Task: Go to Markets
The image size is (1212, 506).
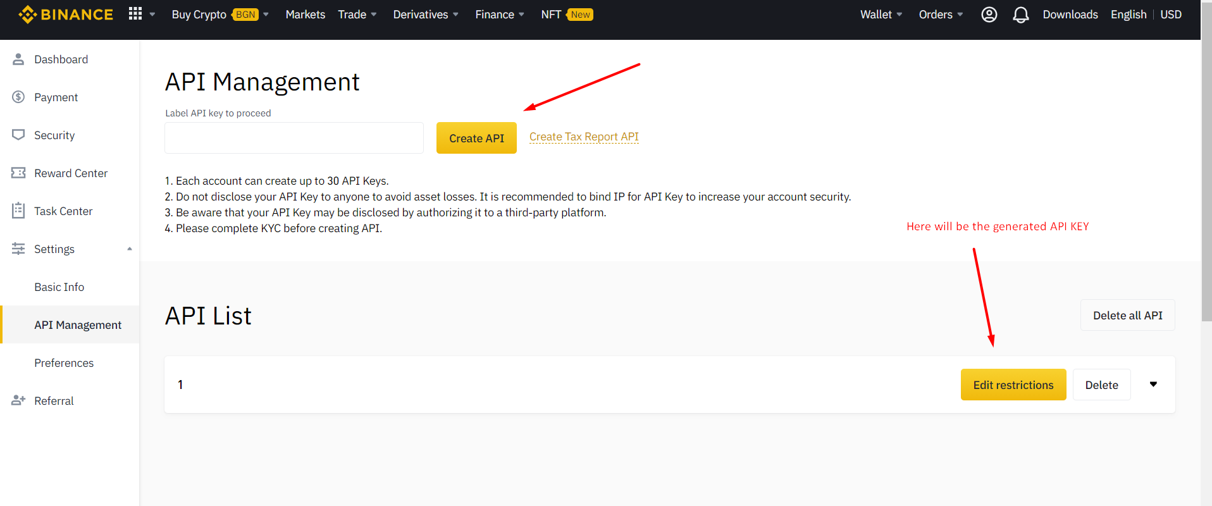Action: pos(306,15)
